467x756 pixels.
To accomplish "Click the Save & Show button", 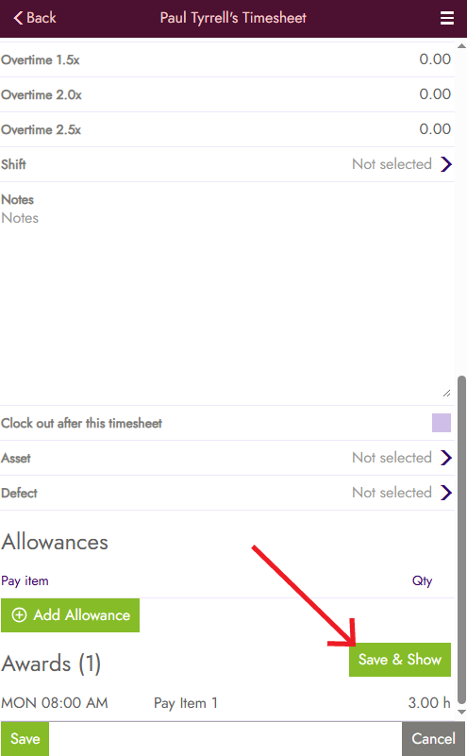I will coord(400,660).
